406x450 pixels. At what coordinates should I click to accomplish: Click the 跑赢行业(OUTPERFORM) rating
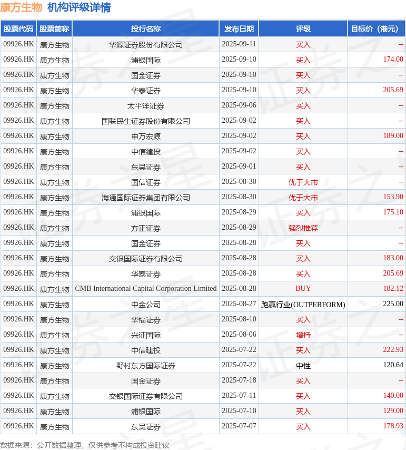pyautogui.click(x=303, y=305)
